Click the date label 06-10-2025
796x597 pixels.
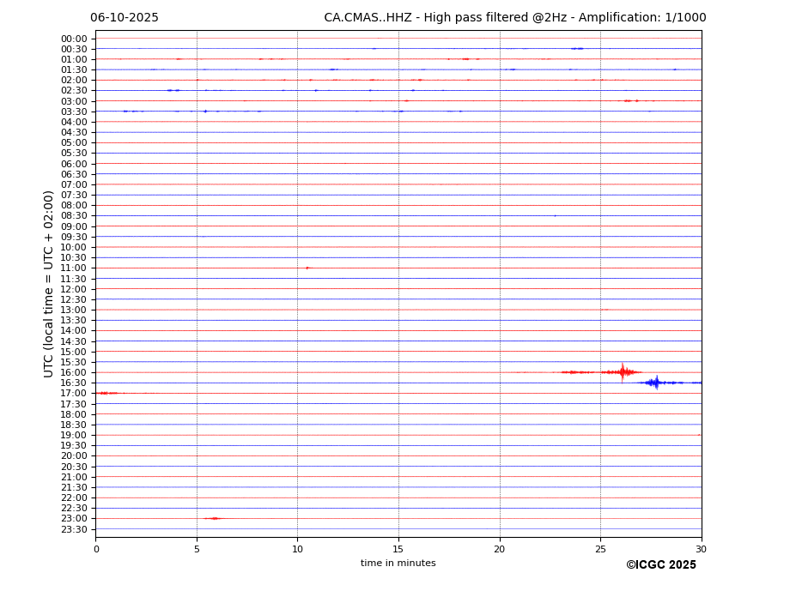(125, 18)
